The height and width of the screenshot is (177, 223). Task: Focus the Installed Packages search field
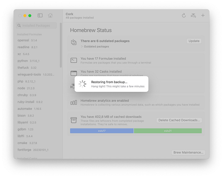[x=36, y=25]
